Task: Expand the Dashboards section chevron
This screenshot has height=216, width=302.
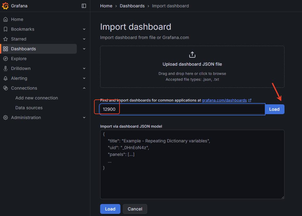Action: pos(84,49)
